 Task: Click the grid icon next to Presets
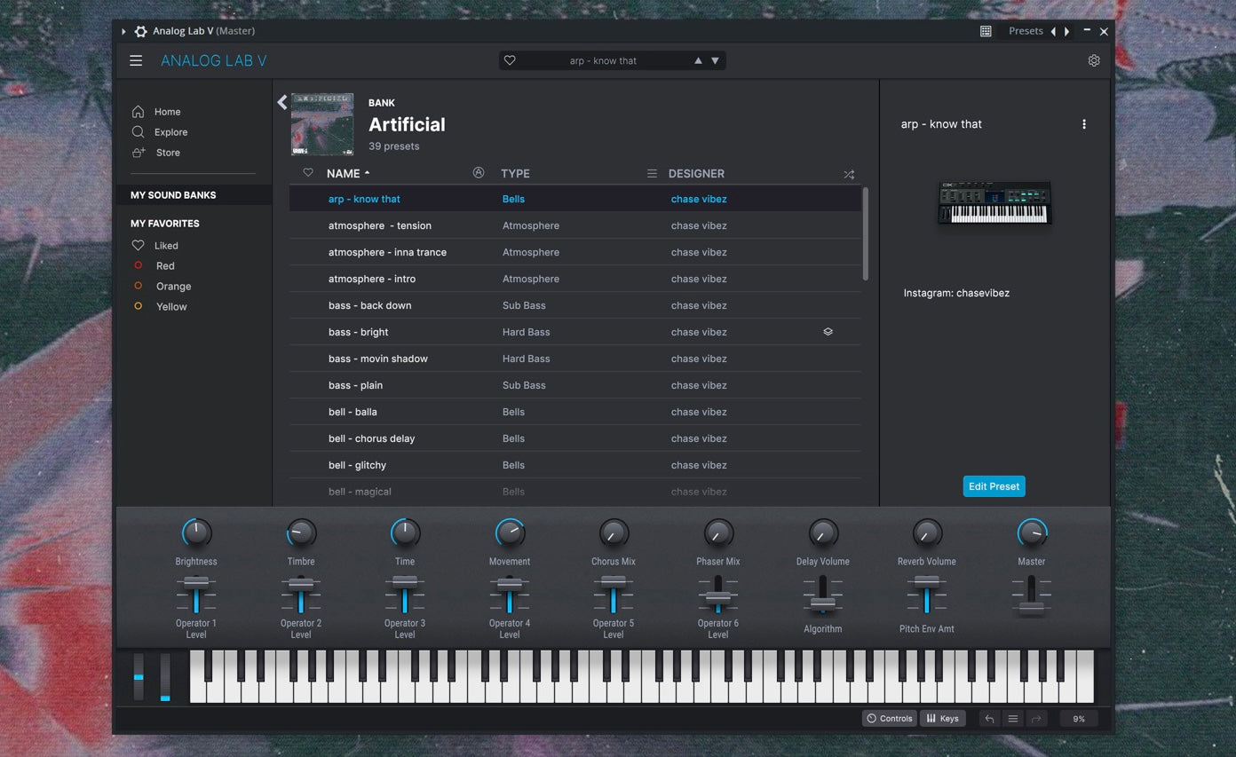(x=986, y=31)
